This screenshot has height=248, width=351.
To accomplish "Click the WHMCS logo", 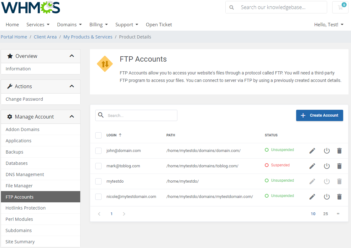I will pyautogui.click(x=31, y=7).
